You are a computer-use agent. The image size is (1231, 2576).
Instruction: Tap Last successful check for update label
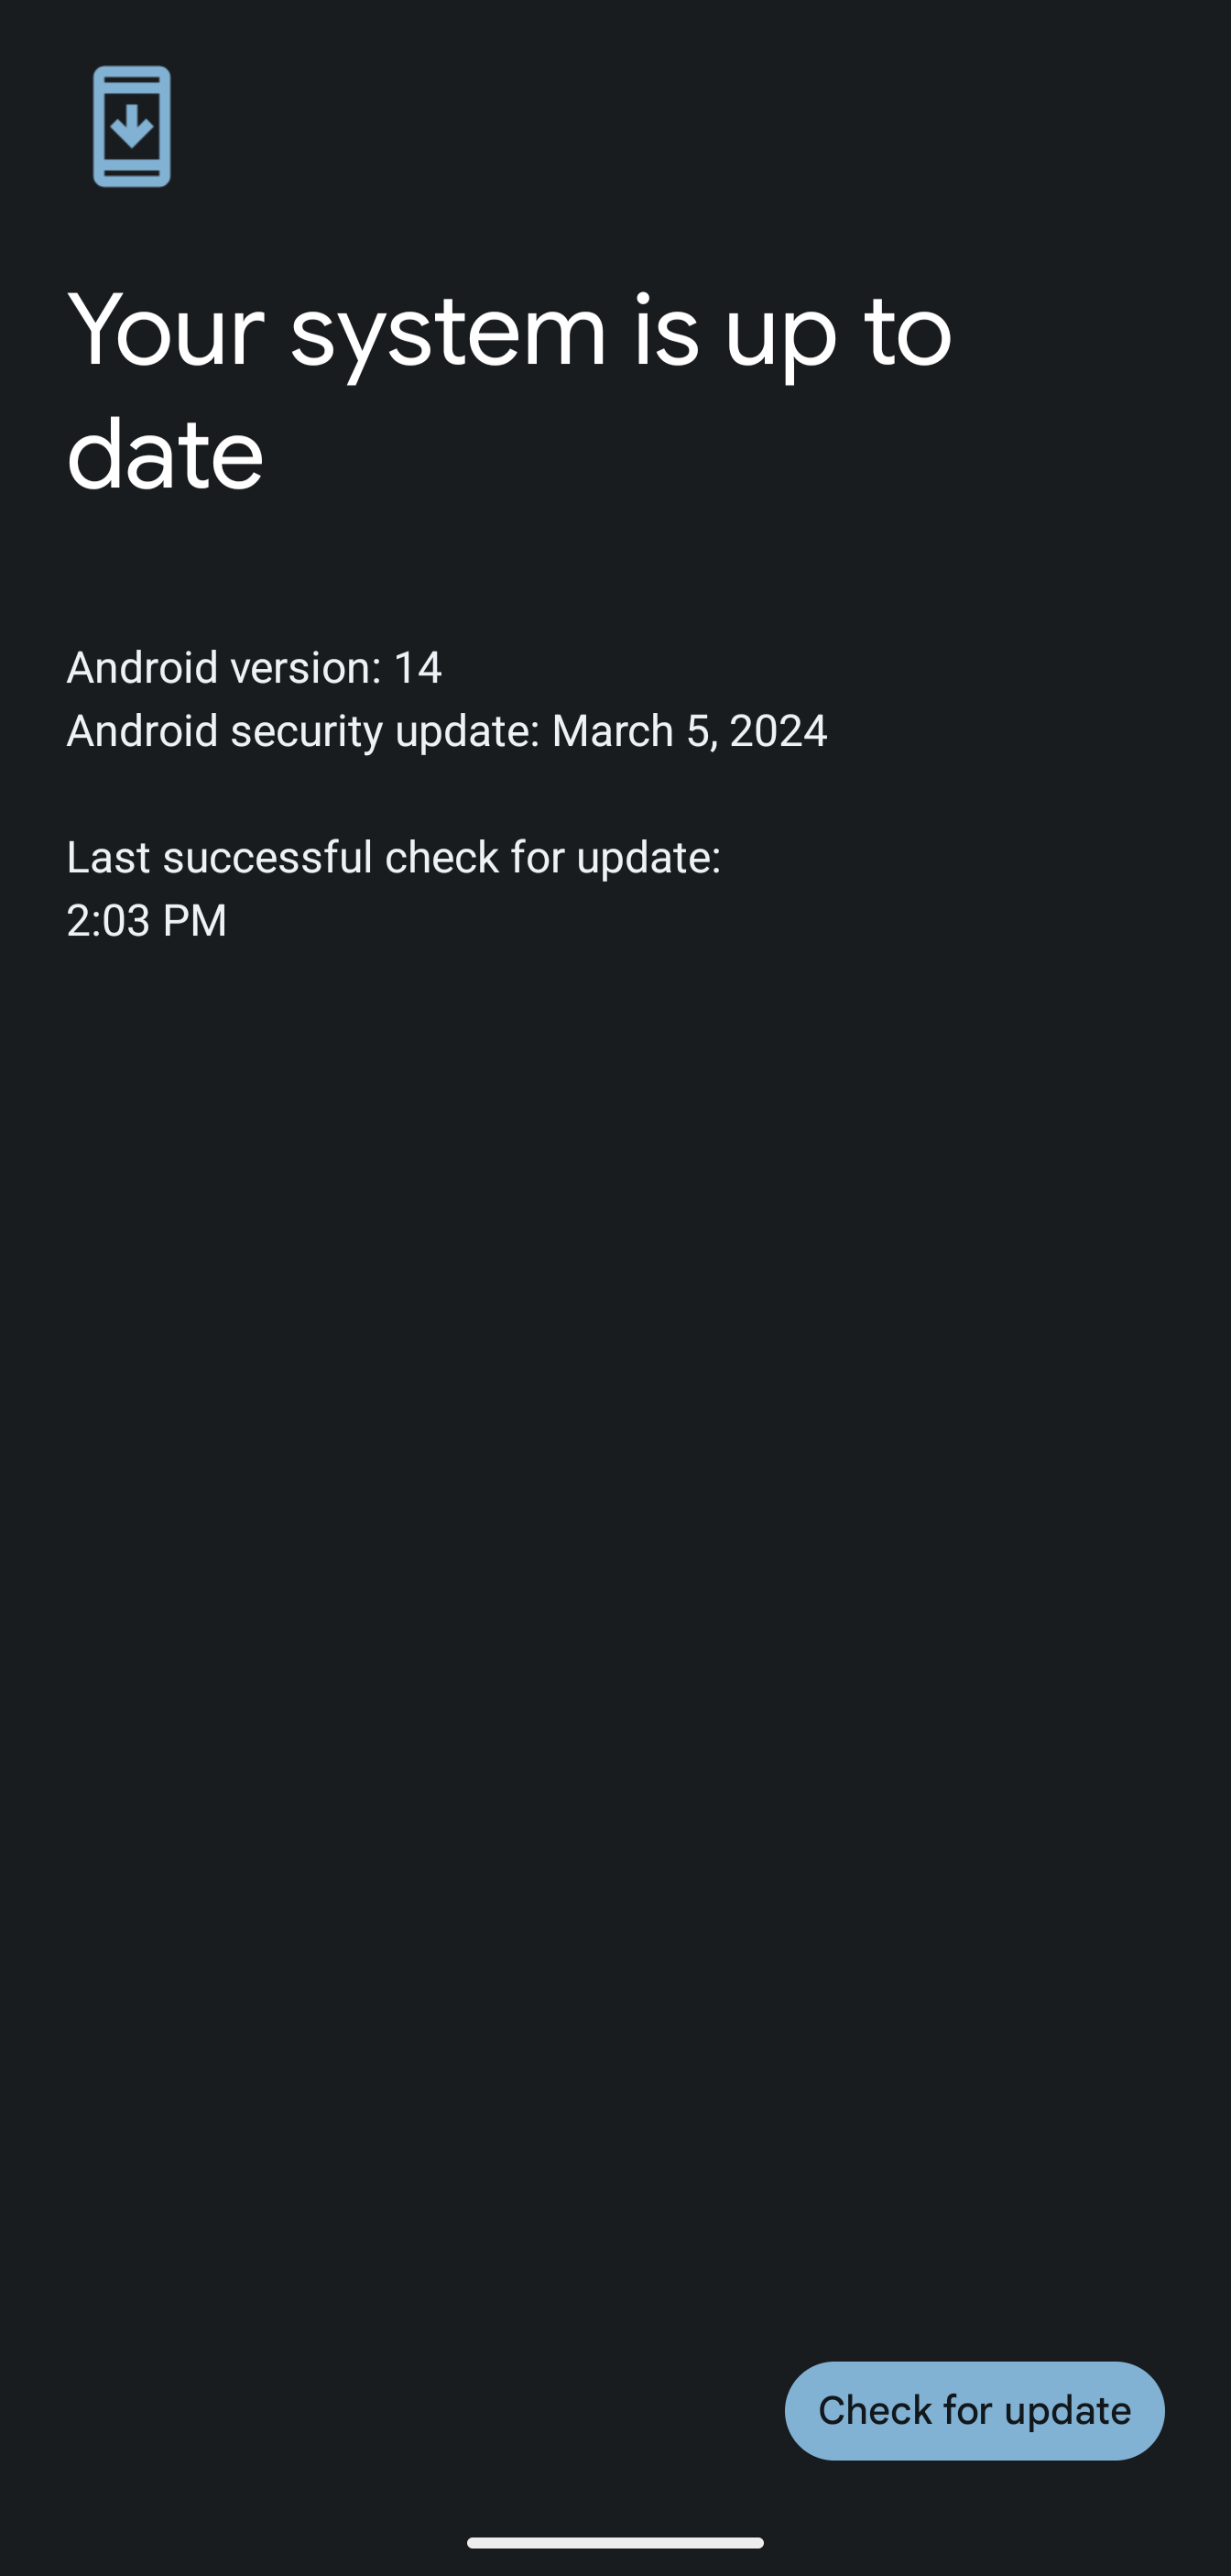pos(394,857)
